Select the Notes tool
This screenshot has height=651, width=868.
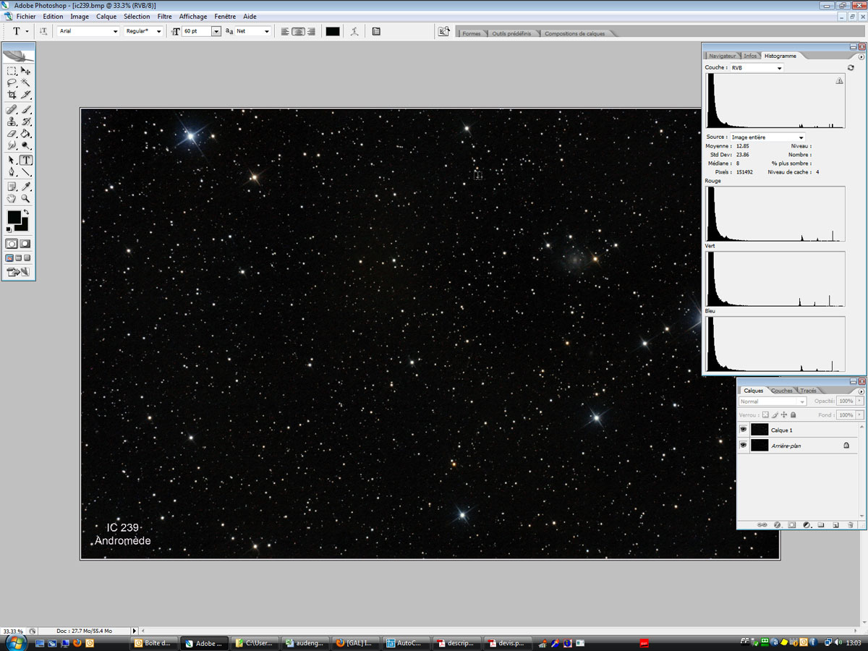(x=12, y=187)
